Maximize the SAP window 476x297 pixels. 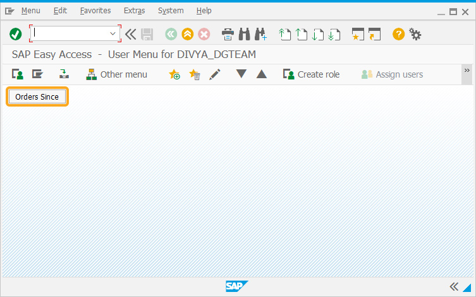pos(453,12)
